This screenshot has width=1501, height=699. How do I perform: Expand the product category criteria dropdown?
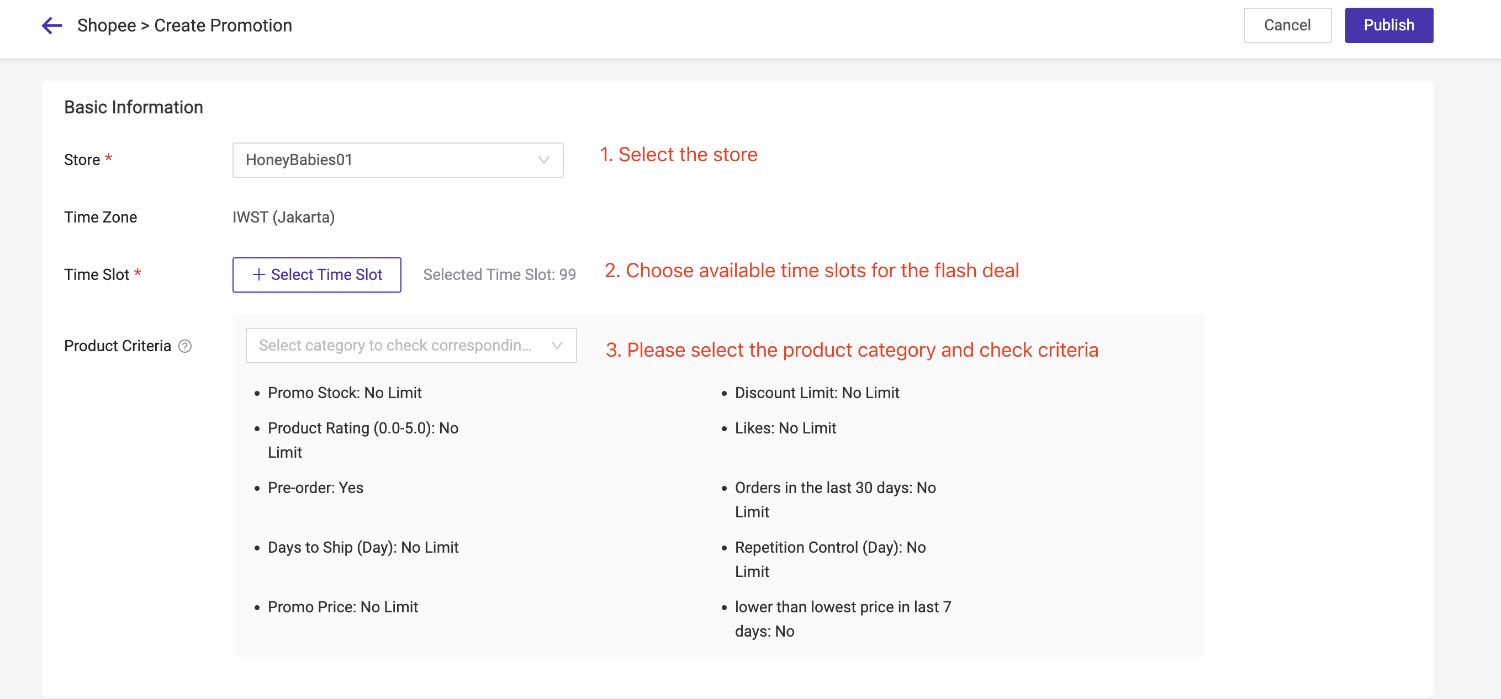tap(411, 346)
